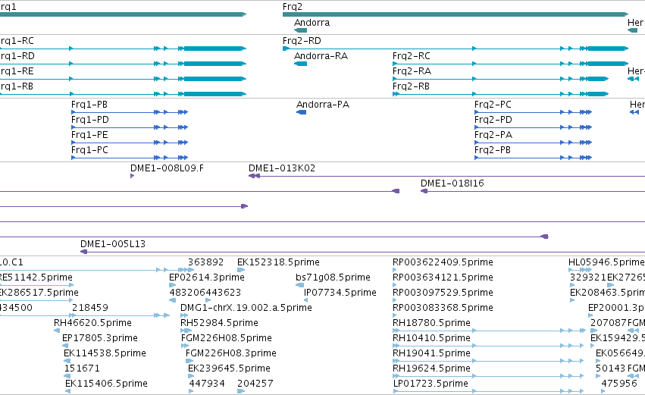Click the RE51142.5prime EST label
645x395 pixels.
point(36,277)
